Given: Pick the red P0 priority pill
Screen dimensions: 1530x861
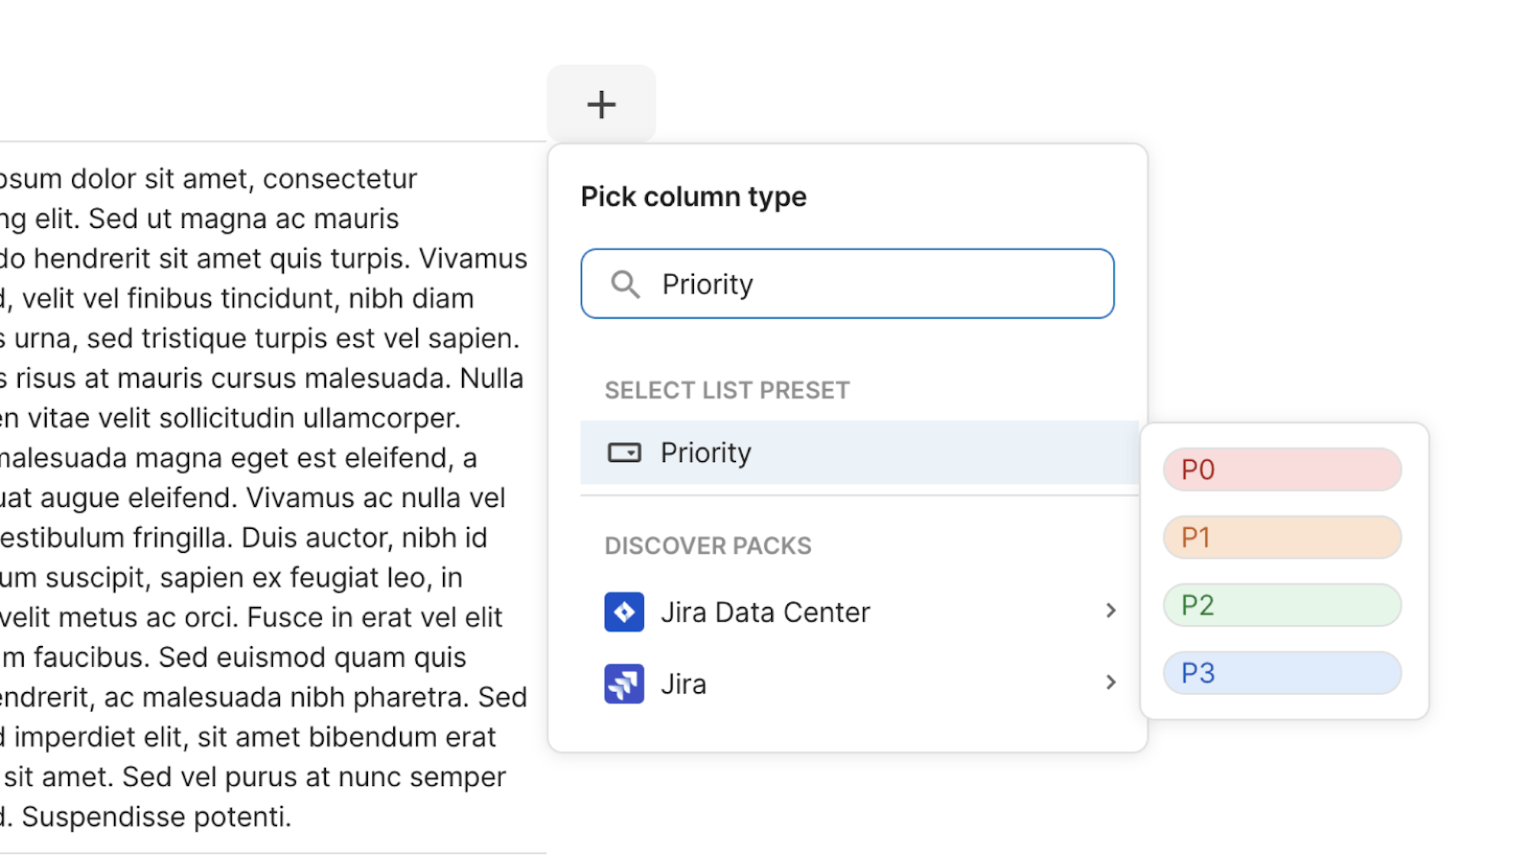Looking at the screenshot, I should tap(1282, 469).
